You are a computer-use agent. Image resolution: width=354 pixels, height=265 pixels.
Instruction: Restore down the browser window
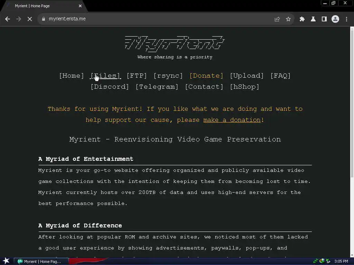334,3
